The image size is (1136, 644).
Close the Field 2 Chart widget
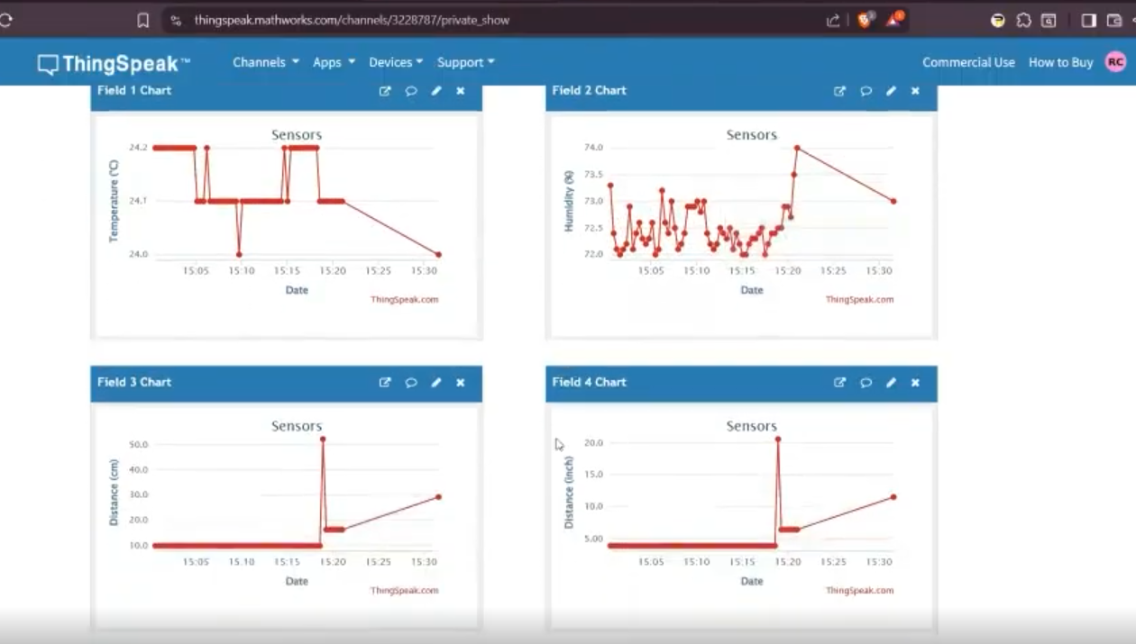[x=915, y=91]
